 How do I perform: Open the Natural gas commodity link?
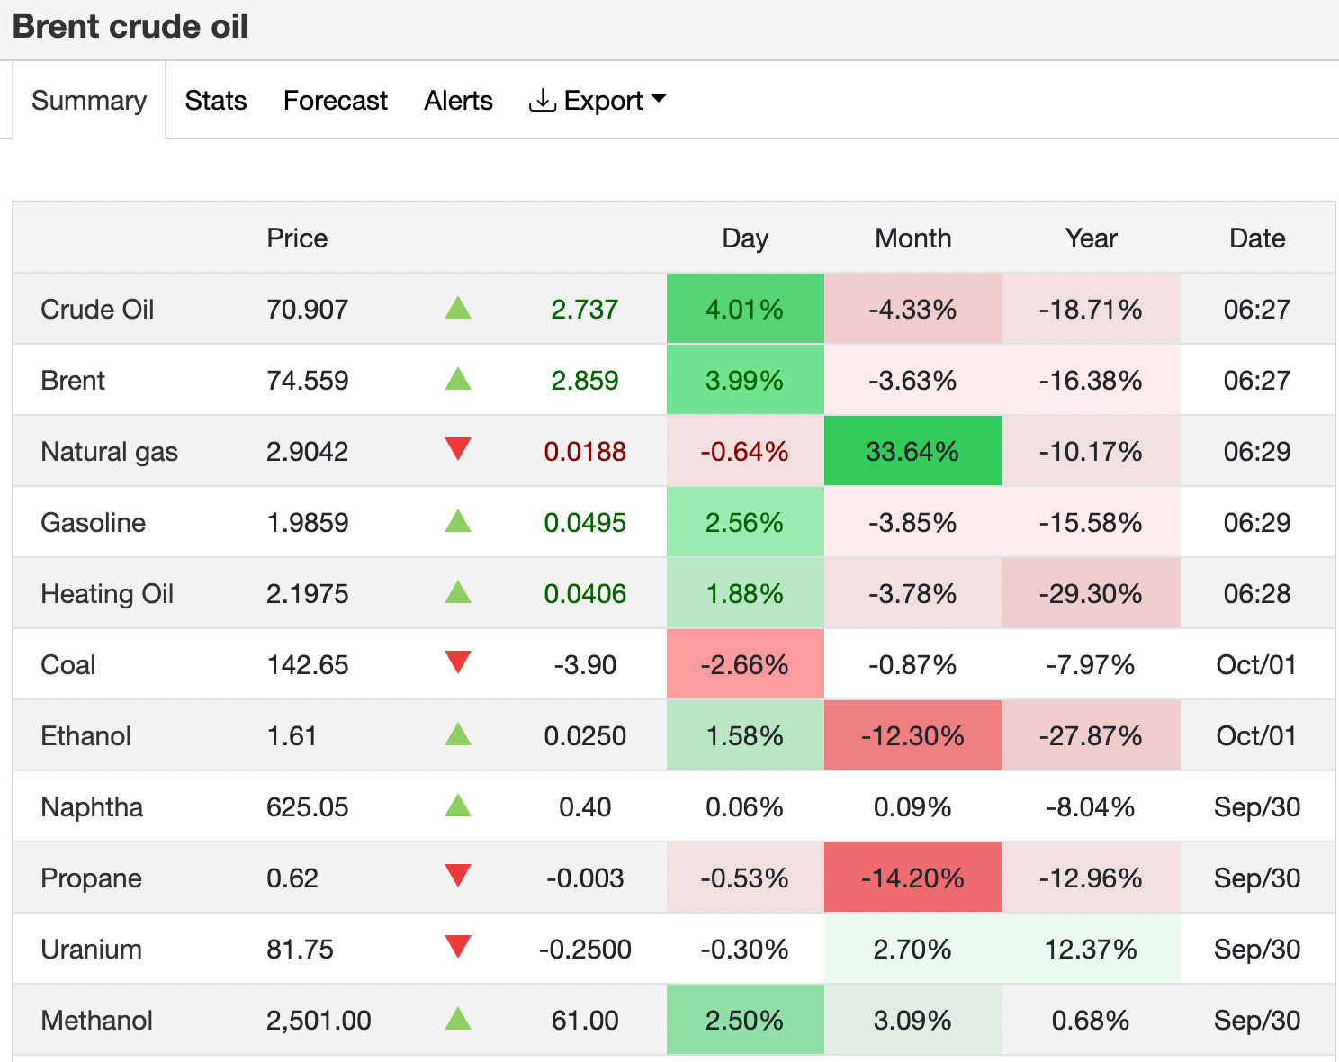(x=110, y=452)
